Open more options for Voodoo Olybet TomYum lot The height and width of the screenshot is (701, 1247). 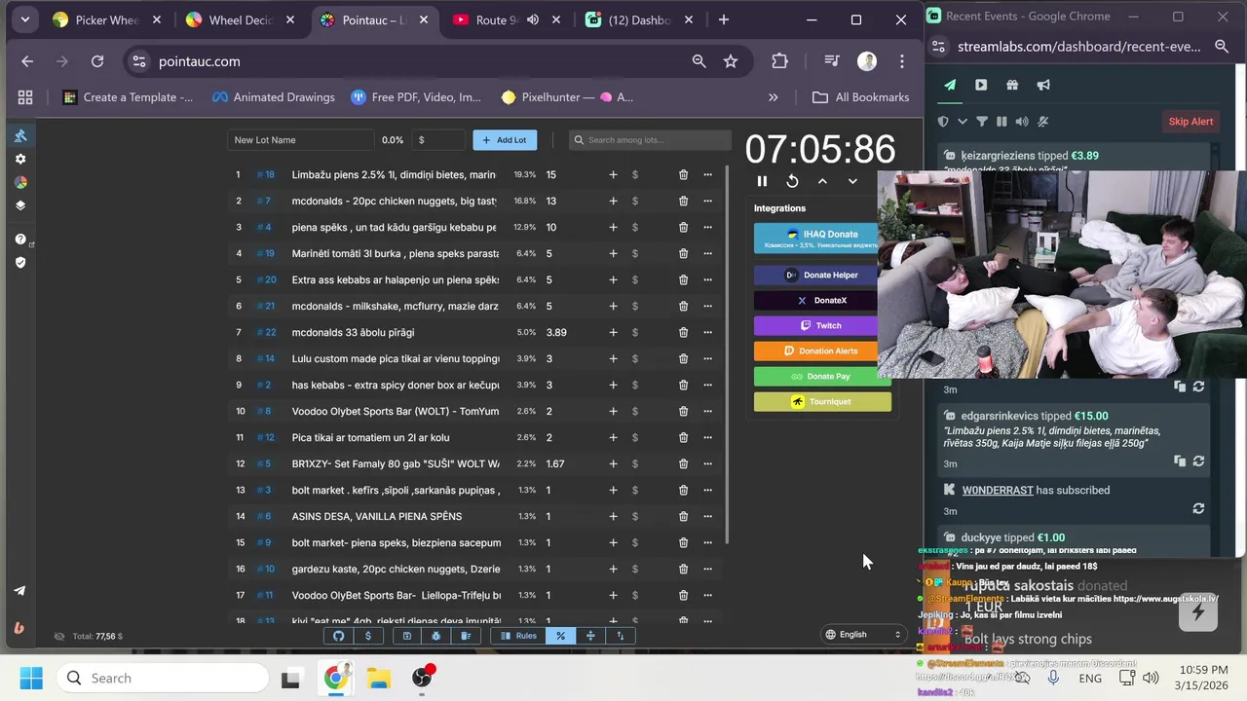tap(707, 411)
